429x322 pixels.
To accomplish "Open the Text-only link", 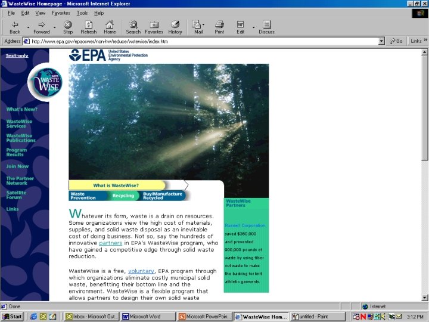I will coord(17,55).
